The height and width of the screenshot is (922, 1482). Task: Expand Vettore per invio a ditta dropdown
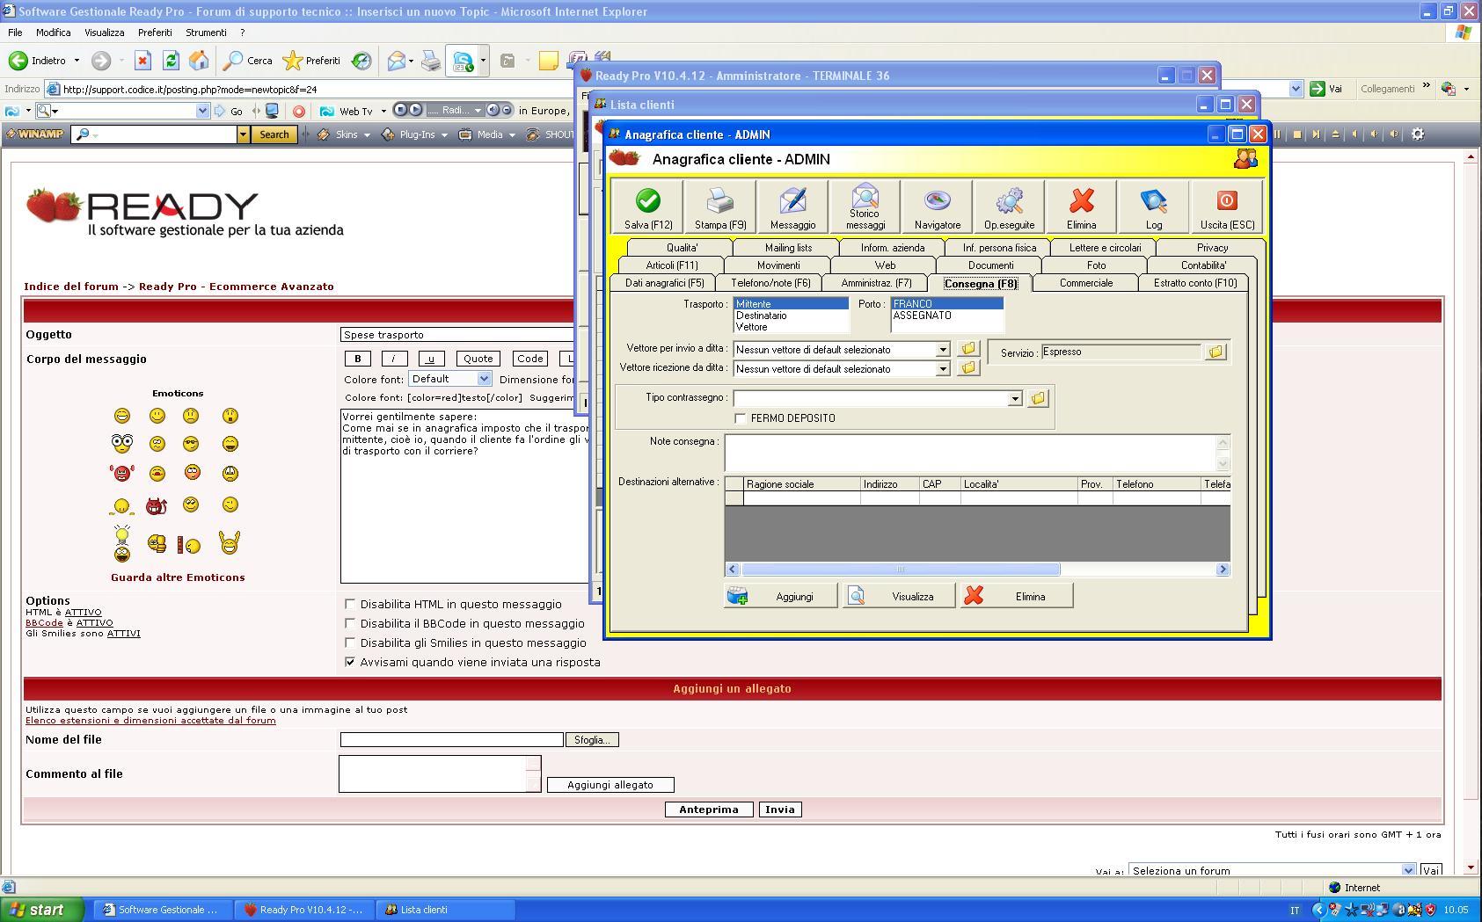[942, 350]
